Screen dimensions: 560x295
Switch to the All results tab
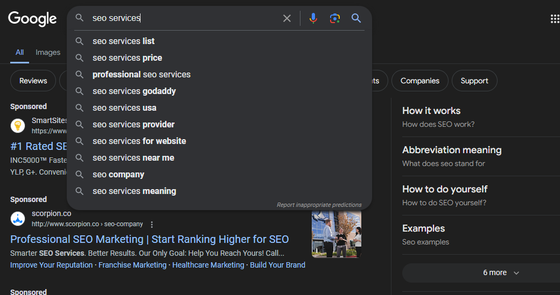tap(19, 52)
